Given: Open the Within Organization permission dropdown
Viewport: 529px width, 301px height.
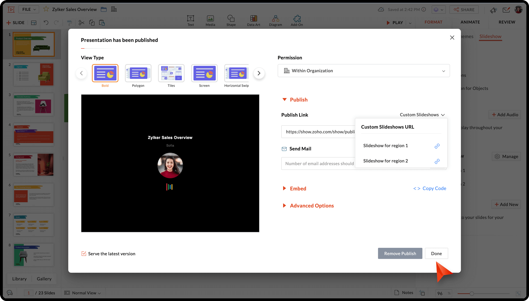Looking at the screenshot, I should pos(363,71).
